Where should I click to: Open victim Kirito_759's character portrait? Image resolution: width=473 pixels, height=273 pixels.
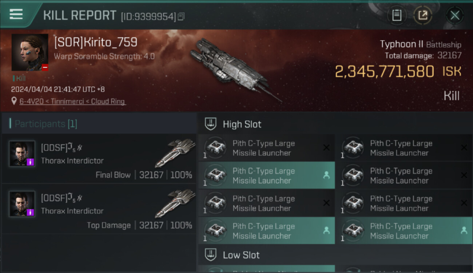[29, 52]
